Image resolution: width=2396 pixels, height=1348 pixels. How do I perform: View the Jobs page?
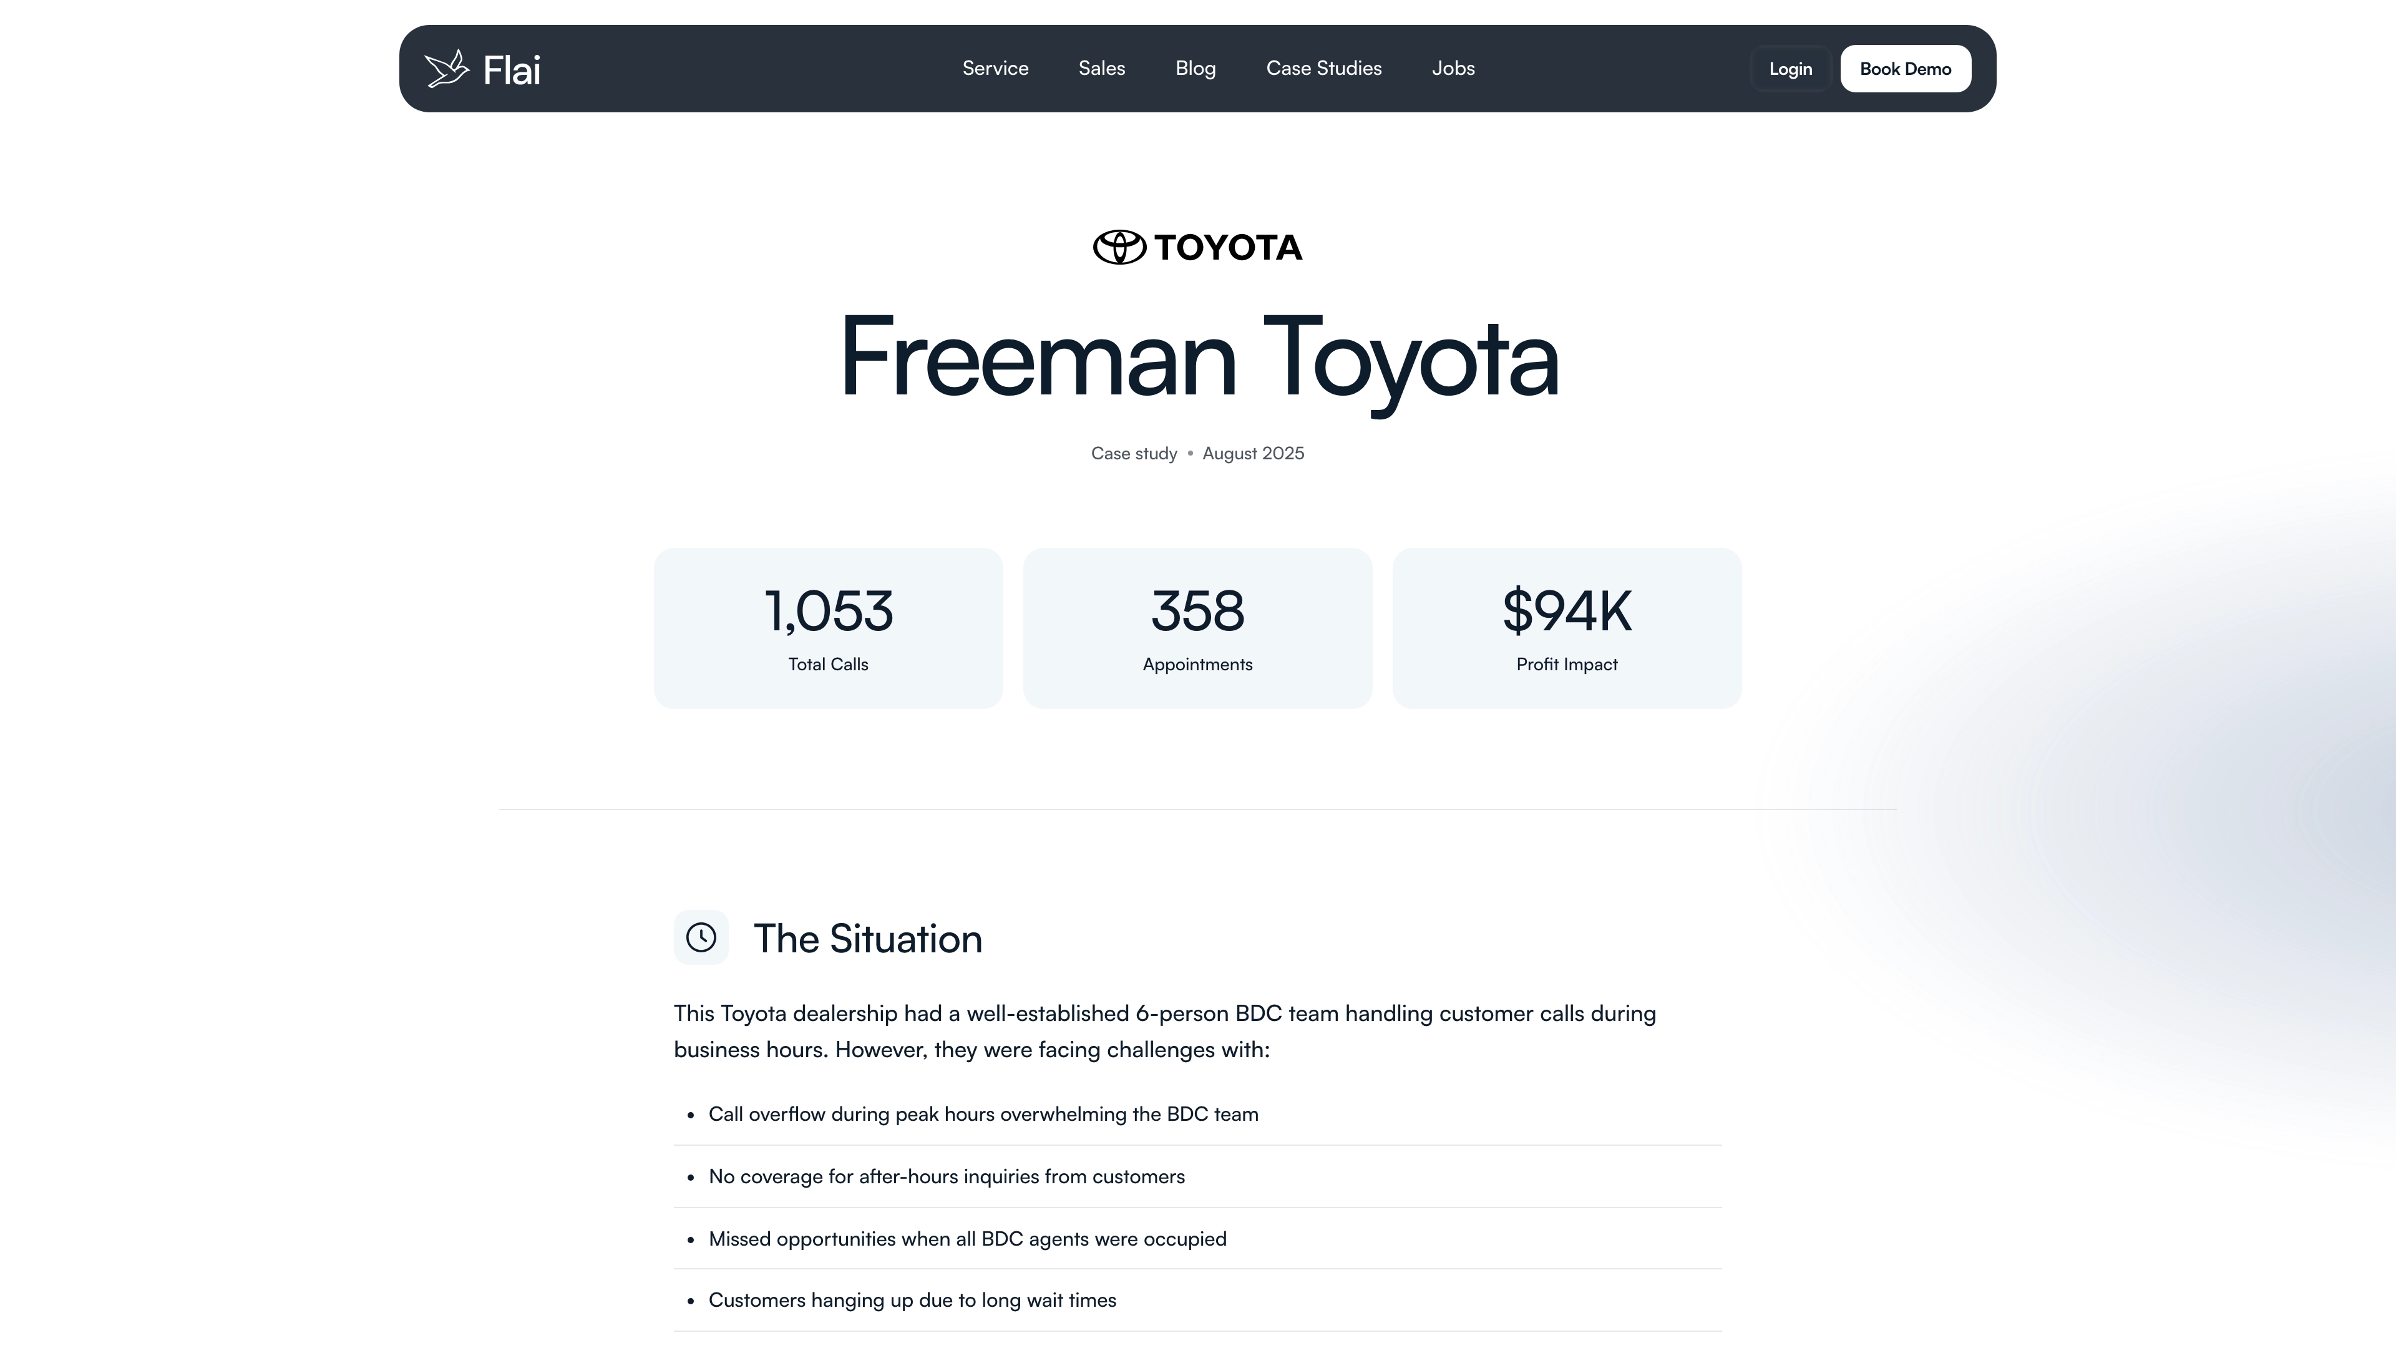pos(1453,68)
